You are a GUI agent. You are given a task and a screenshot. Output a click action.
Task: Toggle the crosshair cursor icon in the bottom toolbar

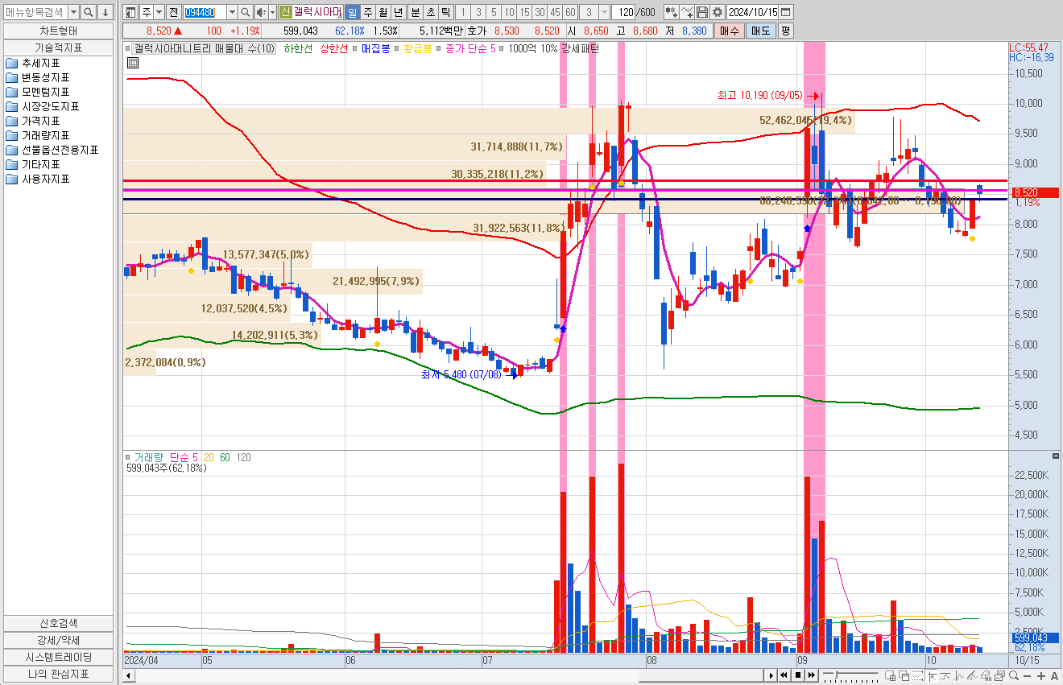(933, 676)
